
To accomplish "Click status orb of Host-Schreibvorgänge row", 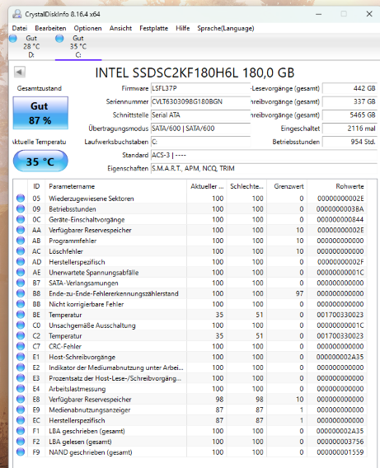I will click(x=21, y=357).
